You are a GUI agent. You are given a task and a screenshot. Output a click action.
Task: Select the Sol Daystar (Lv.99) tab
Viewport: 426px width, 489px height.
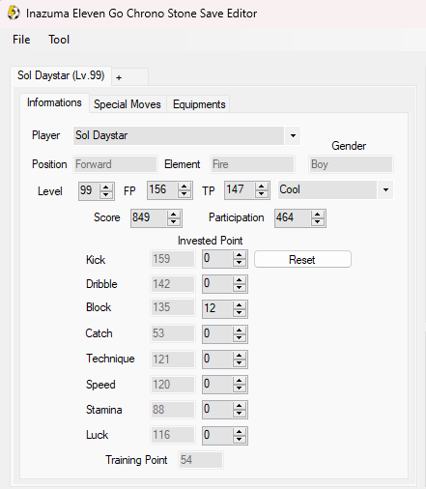point(61,75)
